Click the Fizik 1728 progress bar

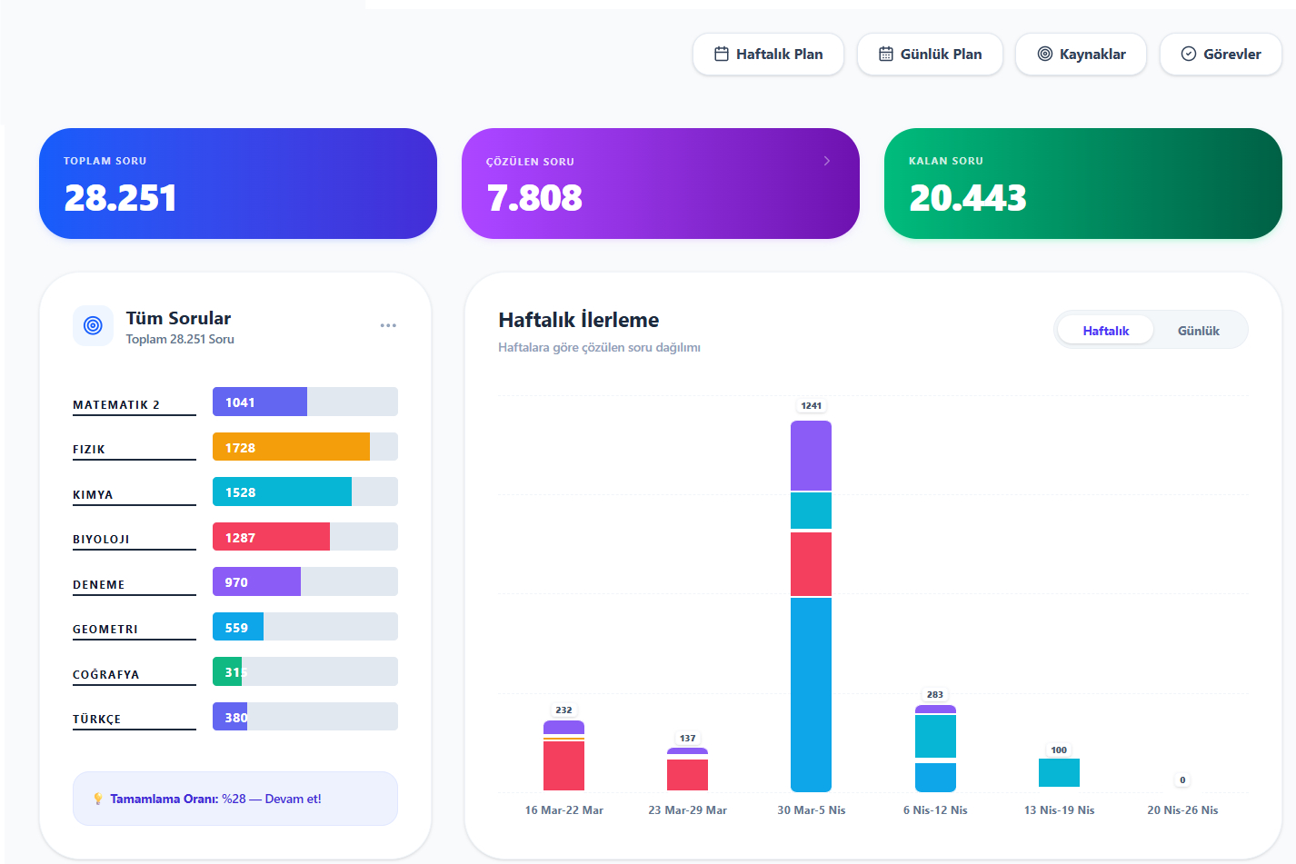tap(304, 447)
